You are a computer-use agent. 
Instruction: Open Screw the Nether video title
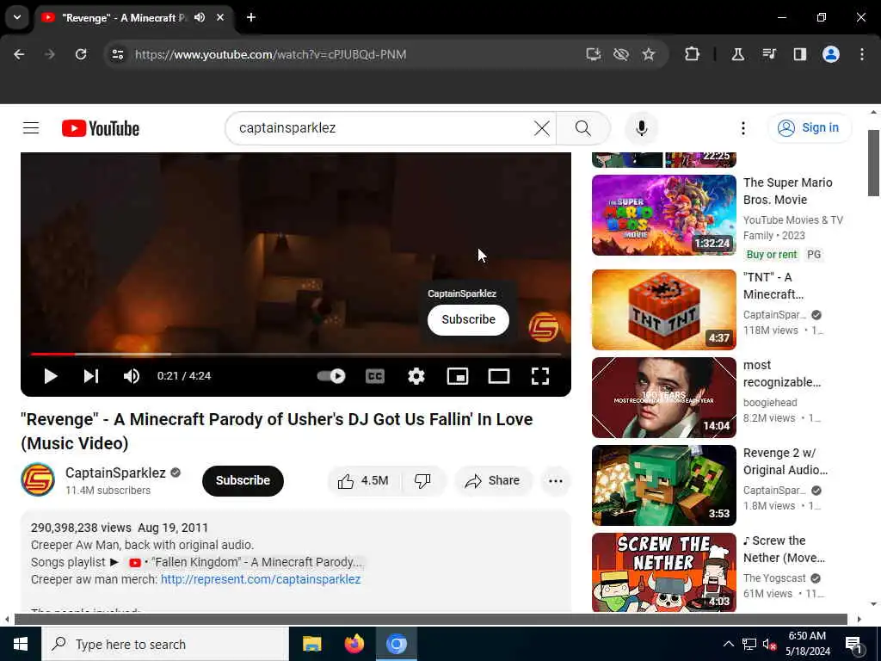tap(784, 549)
